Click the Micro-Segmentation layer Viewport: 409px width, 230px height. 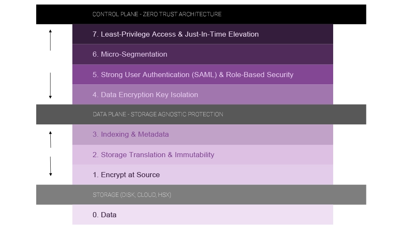(x=202, y=54)
